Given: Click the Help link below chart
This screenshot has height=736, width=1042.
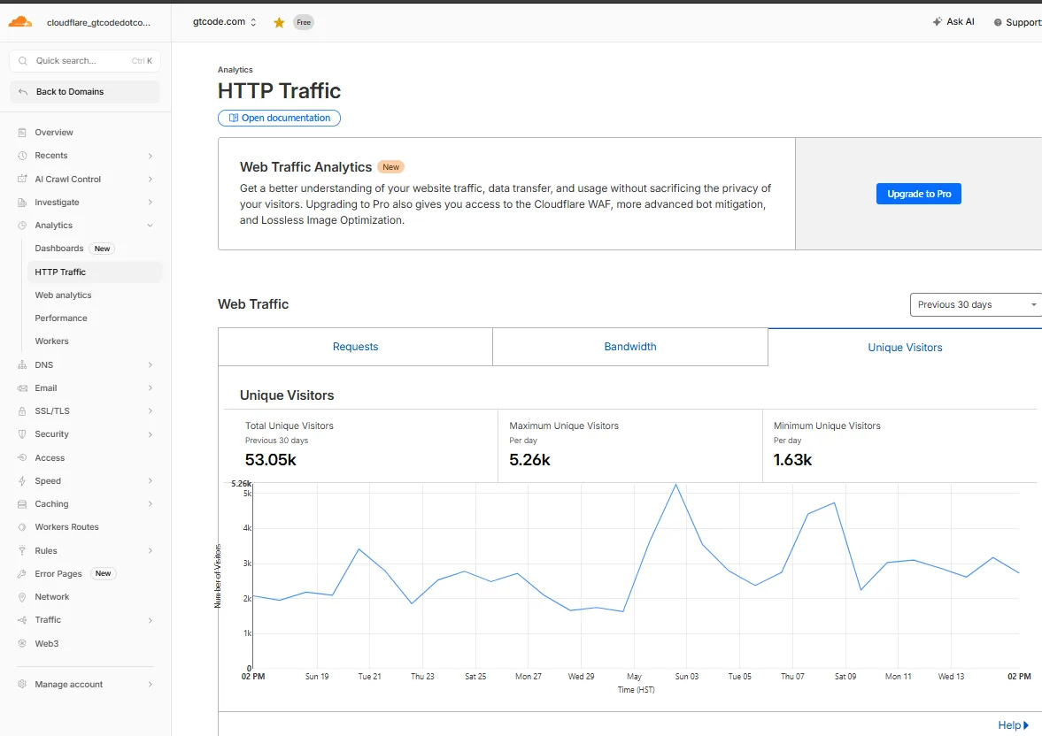Looking at the screenshot, I should (1014, 725).
